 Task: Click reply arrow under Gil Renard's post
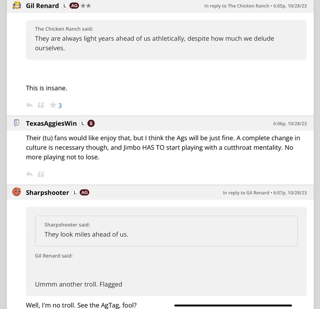click(29, 105)
